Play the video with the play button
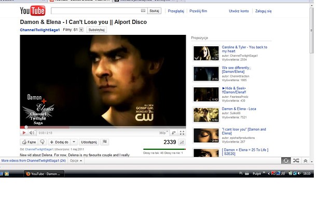 click(24, 133)
